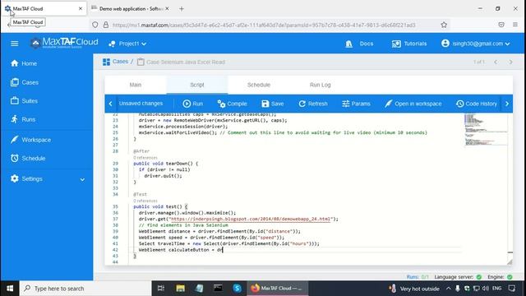The width and height of the screenshot is (526, 296).
Task: Click the public void tearDown() line
Action: click(x=166, y=164)
